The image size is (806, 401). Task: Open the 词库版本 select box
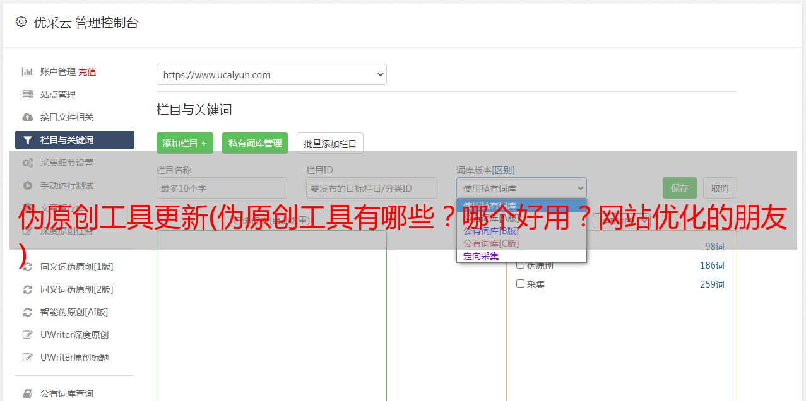point(521,188)
